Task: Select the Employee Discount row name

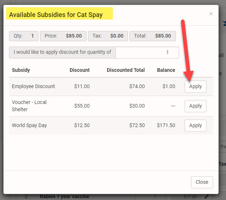Action: [x=34, y=86]
